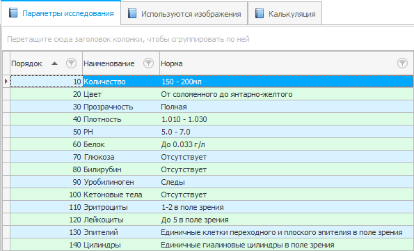
Task: Select the Уробилиноген row name
Action: (109, 182)
